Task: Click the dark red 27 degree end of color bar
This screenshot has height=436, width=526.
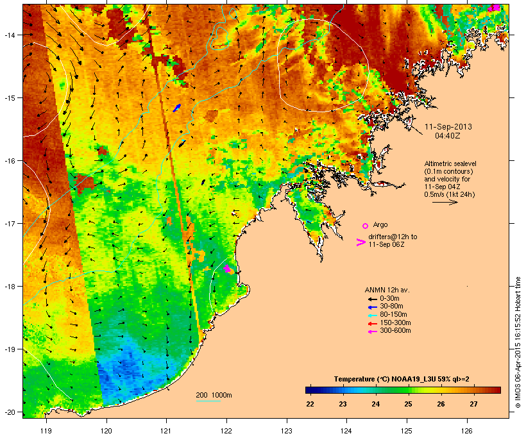Action: (498, 390)
